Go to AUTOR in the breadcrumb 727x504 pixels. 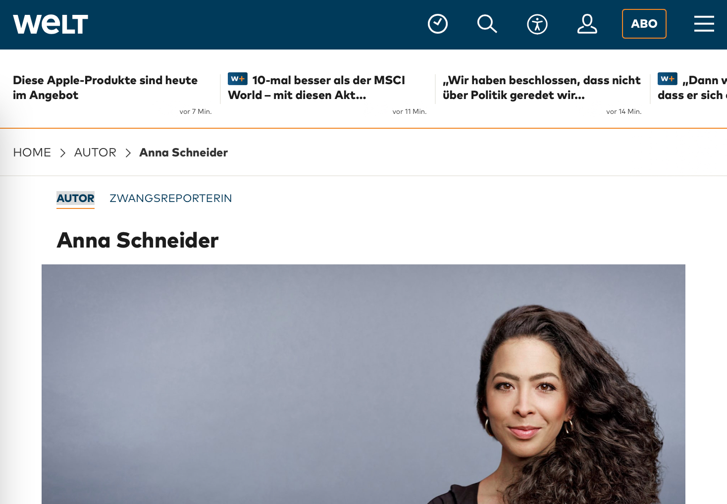click(96, 152)
